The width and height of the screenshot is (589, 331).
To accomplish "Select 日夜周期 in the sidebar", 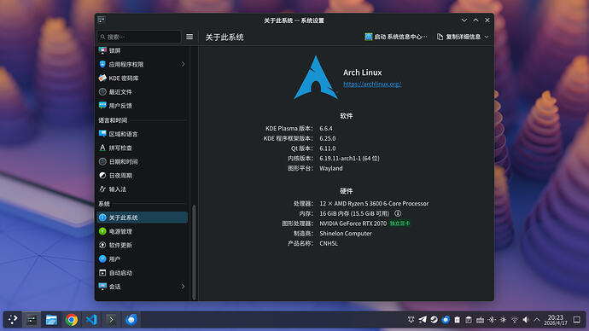I will 142,176.
